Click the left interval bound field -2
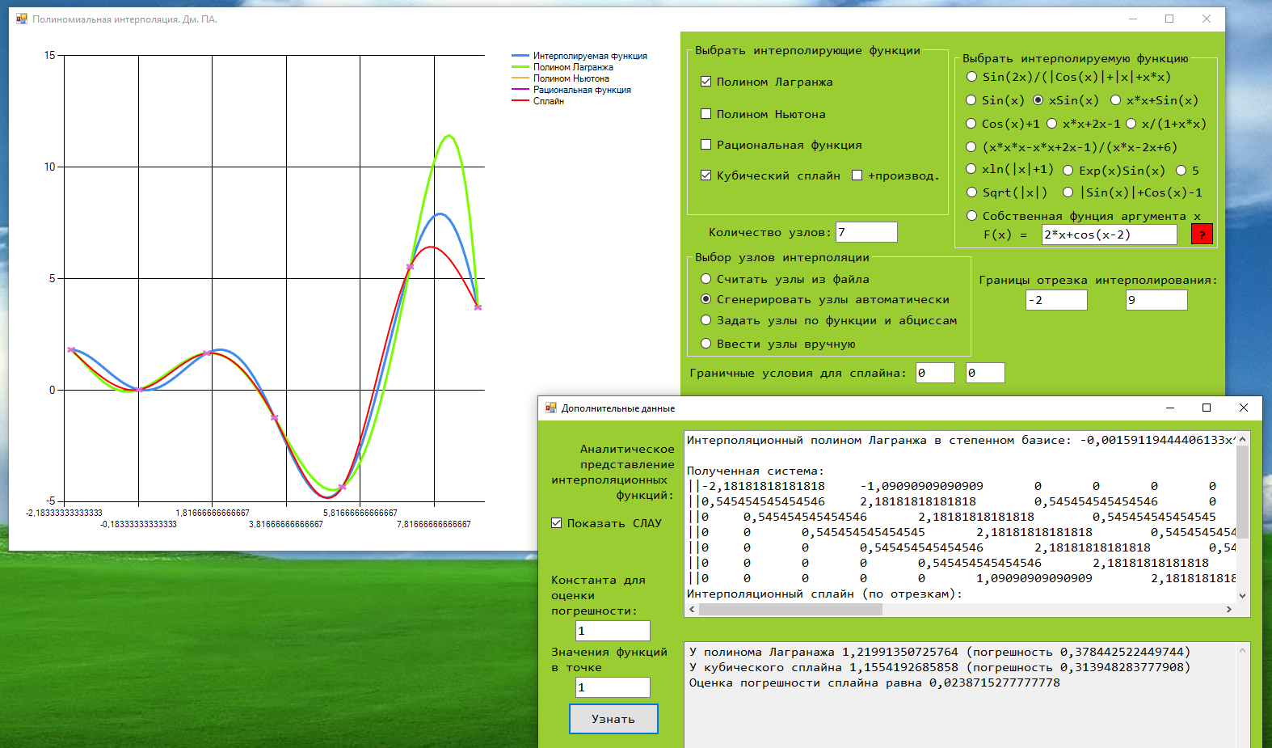Viewport: 1272px width, 748px height. 1056,300
